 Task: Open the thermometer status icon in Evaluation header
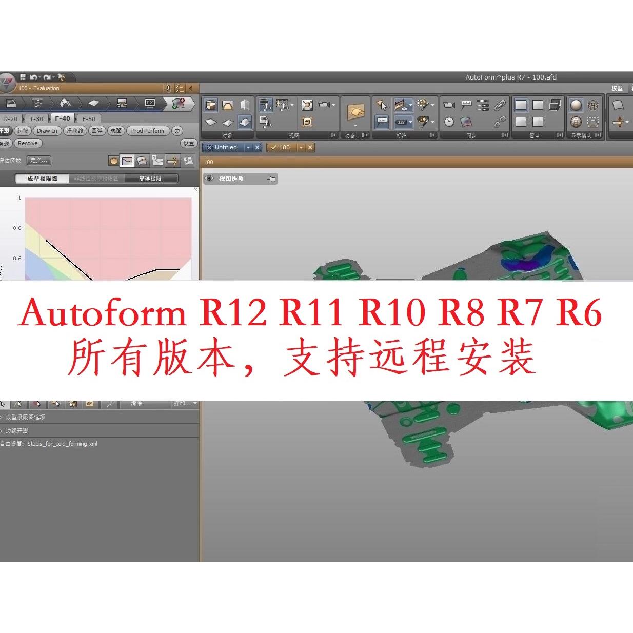pos(169,88)
